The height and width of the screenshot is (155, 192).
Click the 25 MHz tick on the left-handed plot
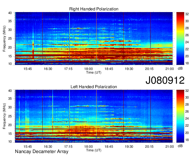(10, 116)
